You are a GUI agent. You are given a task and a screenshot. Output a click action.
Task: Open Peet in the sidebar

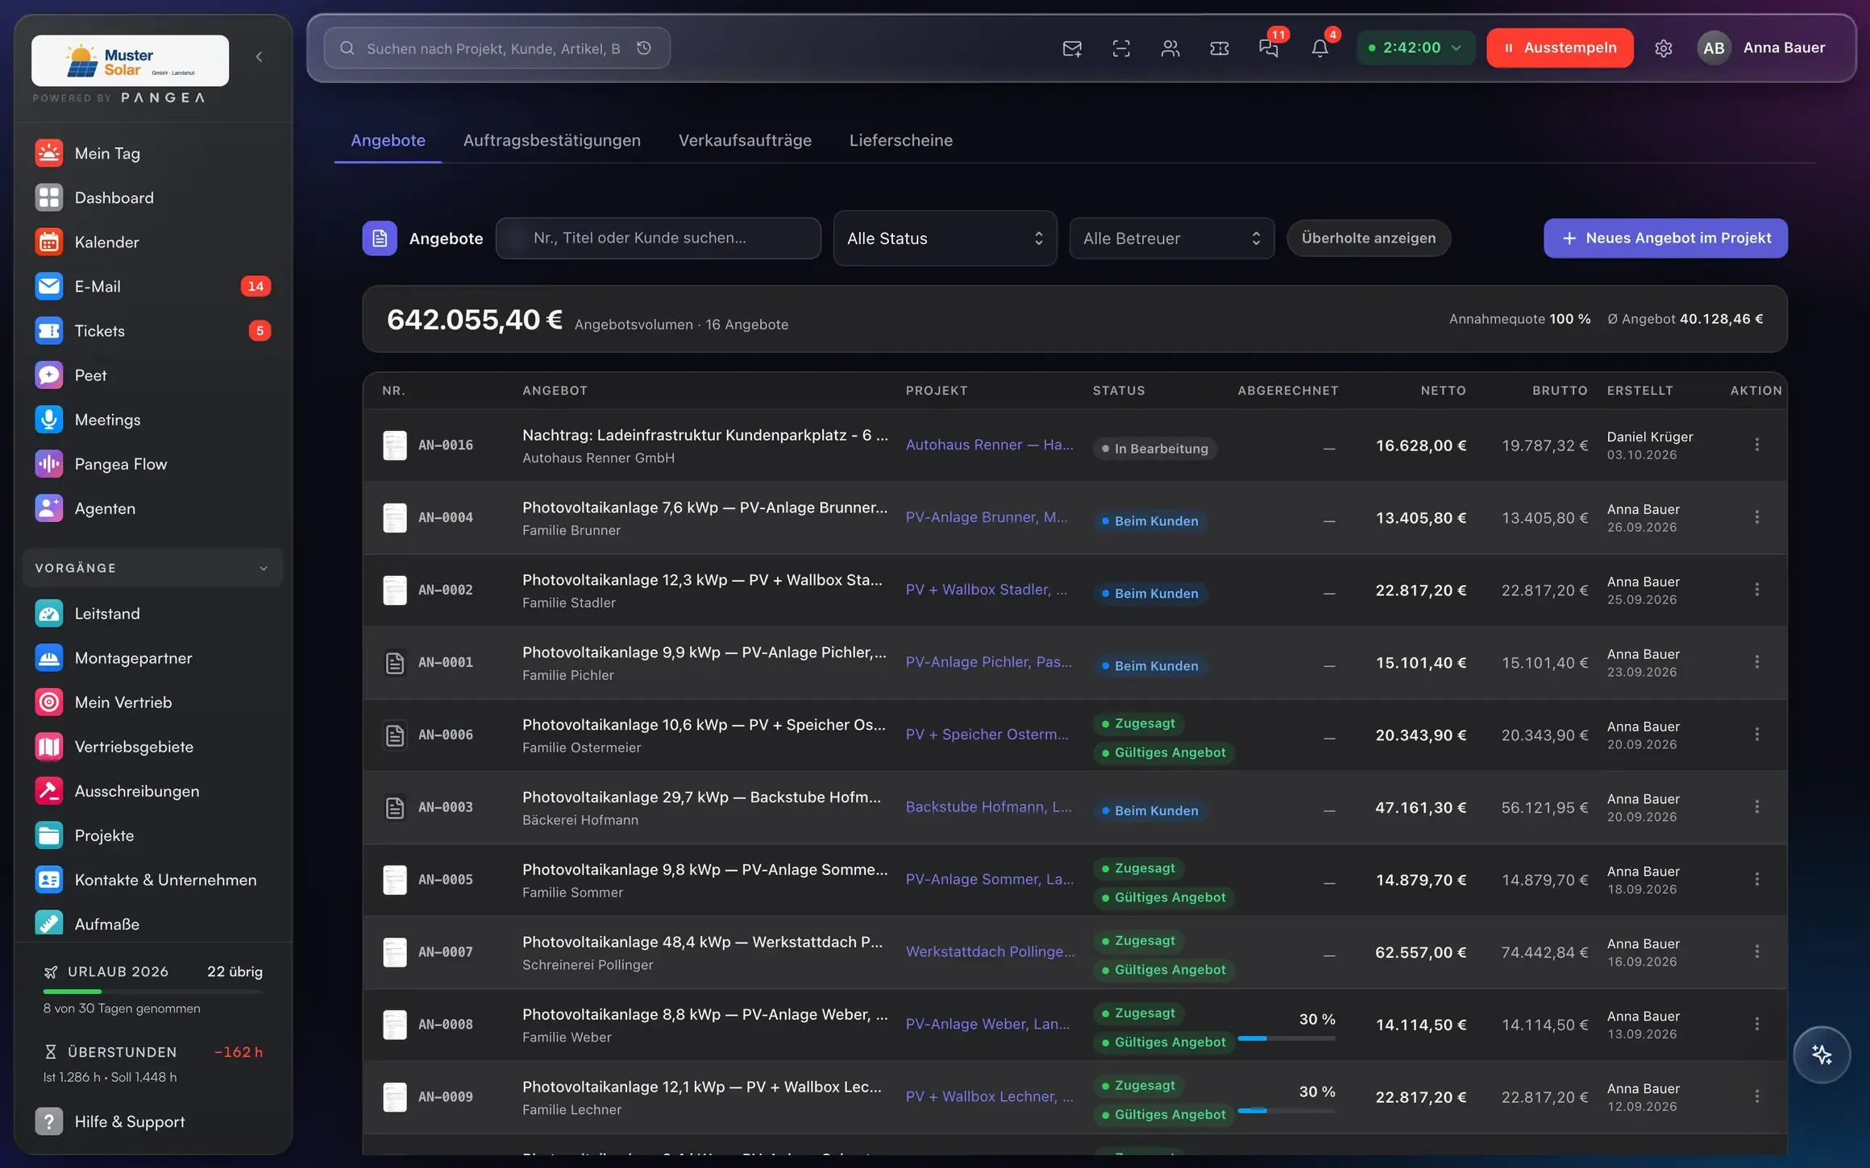tap(153, 375)
